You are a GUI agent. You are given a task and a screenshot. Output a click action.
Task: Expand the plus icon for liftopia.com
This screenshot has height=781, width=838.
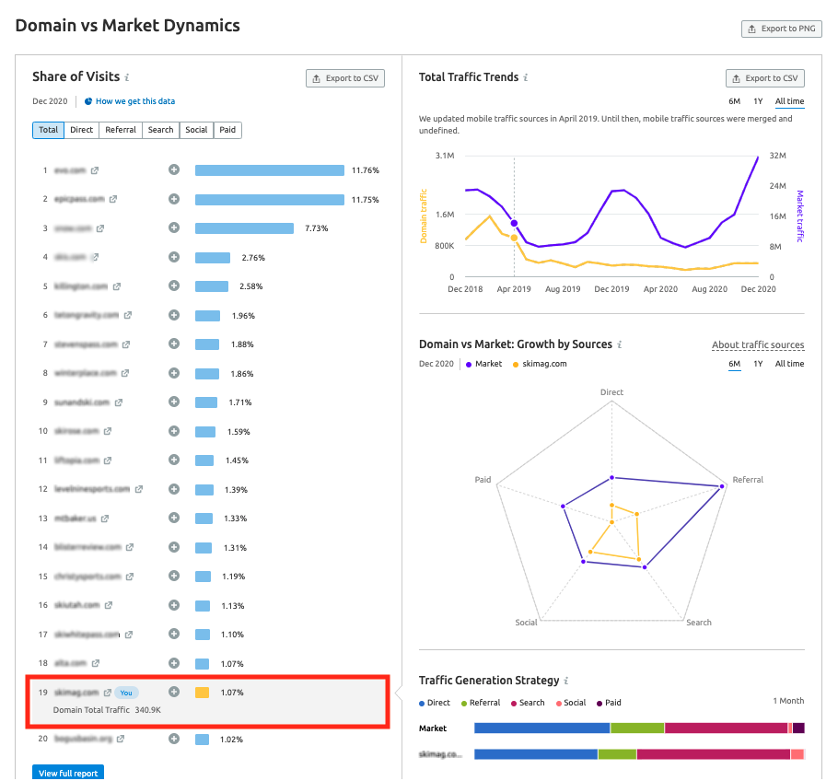pos(173,460)
